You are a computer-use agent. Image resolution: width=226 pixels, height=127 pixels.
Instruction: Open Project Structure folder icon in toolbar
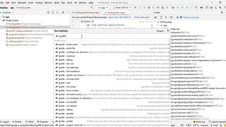(202, 7)
